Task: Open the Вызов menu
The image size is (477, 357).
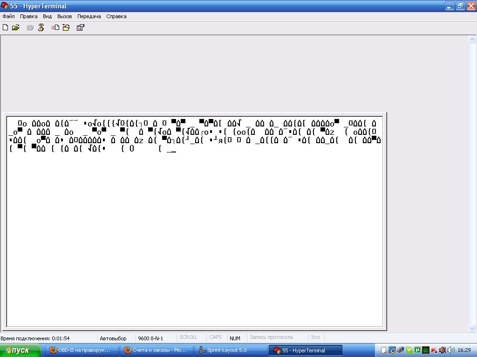Action: pos(65,16)
